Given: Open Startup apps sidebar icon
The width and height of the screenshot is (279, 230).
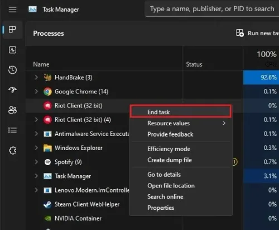Looking at the screenshot, I should pyautogui.click(x=12, y=90).
